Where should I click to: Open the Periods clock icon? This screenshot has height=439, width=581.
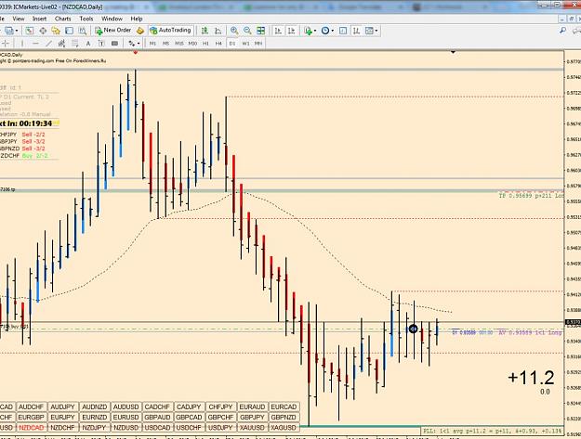(325, 31)
